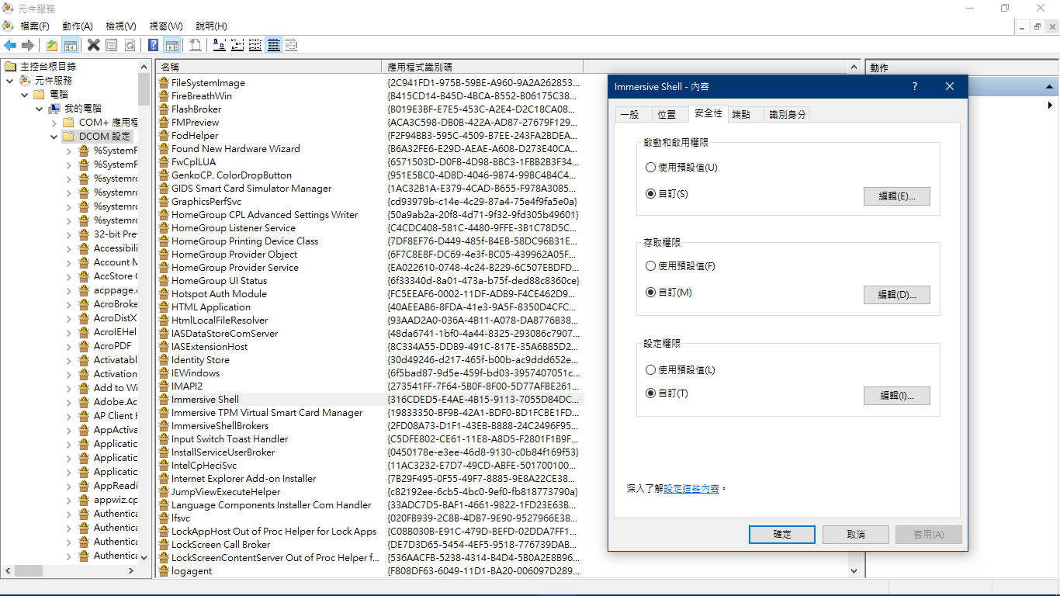Click the Refresh toolbar icon
1060x596 pixels.
130,45
